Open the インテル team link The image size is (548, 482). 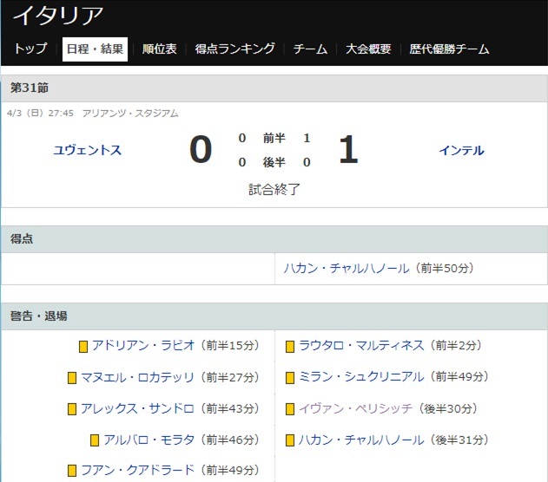point(461,150)
